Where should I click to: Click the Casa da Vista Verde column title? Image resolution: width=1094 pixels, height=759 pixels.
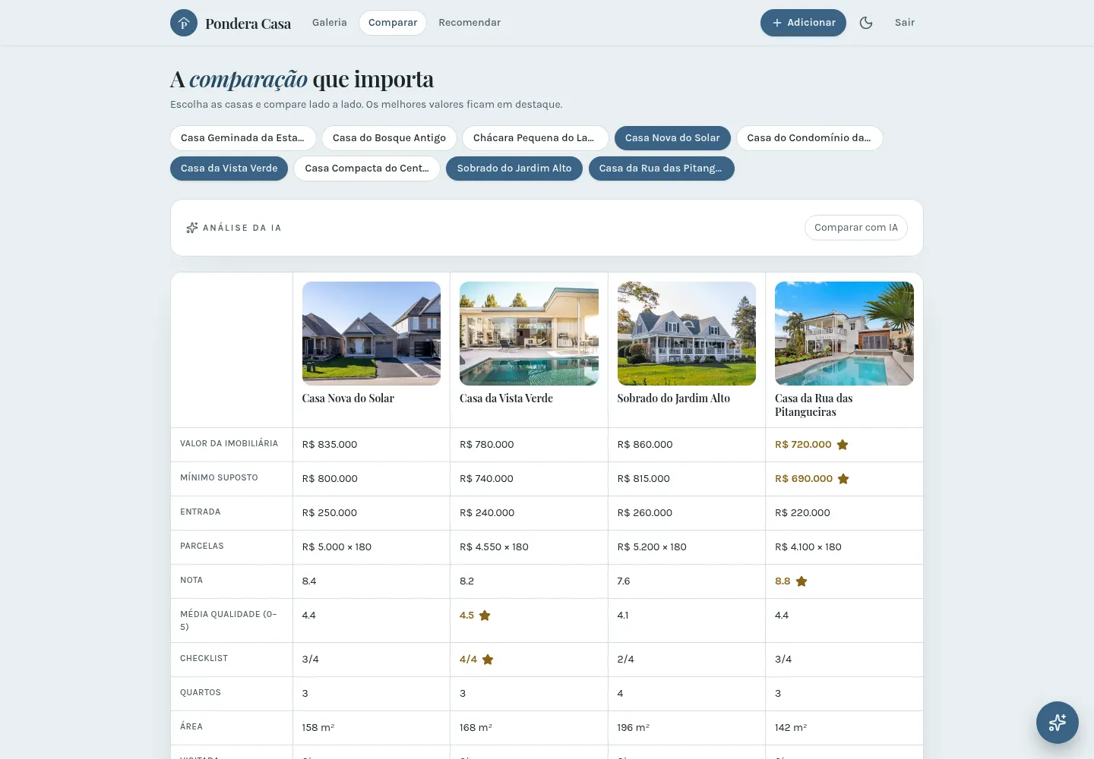pyautogui.click(x=506, y=398)
